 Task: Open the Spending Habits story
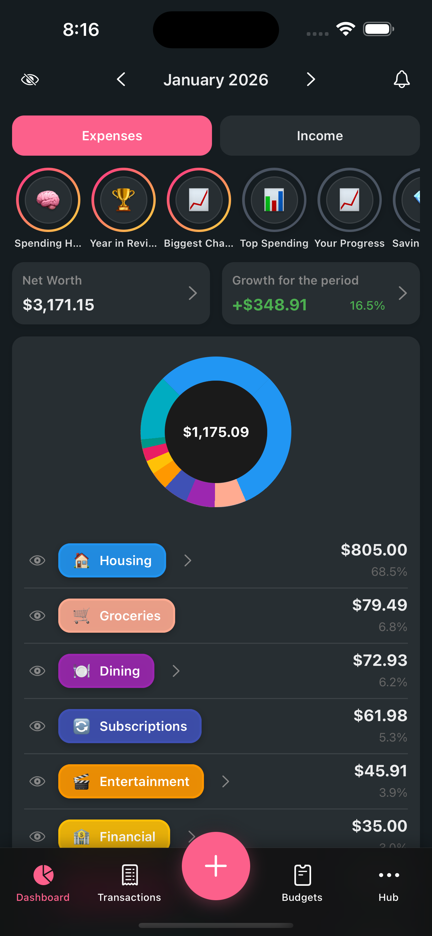click(x=48, y=200)
